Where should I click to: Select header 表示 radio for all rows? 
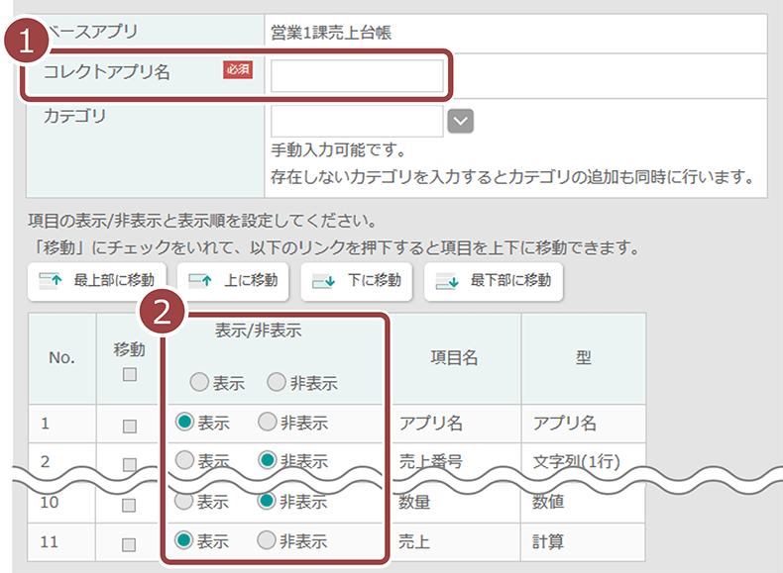(x=199, y=383)
